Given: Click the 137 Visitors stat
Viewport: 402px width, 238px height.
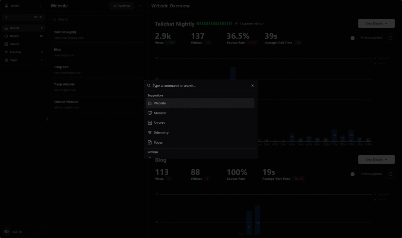Looking at the screenshot, I should pyautogui.click(x=201, y=38).
